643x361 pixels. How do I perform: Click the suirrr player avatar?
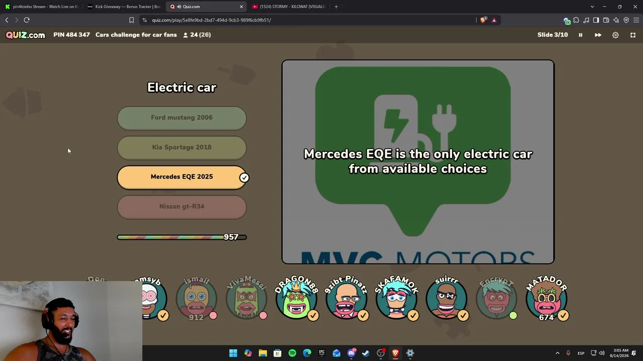click(x=446, y=298)
